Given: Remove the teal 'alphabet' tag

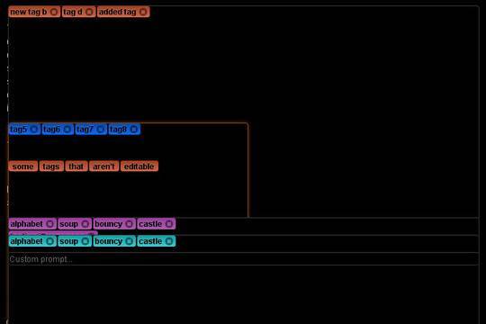Looking at the screenshot, I should point(49,241).
